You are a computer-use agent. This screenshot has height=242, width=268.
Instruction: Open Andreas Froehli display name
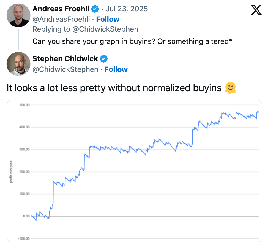[61, 9]
